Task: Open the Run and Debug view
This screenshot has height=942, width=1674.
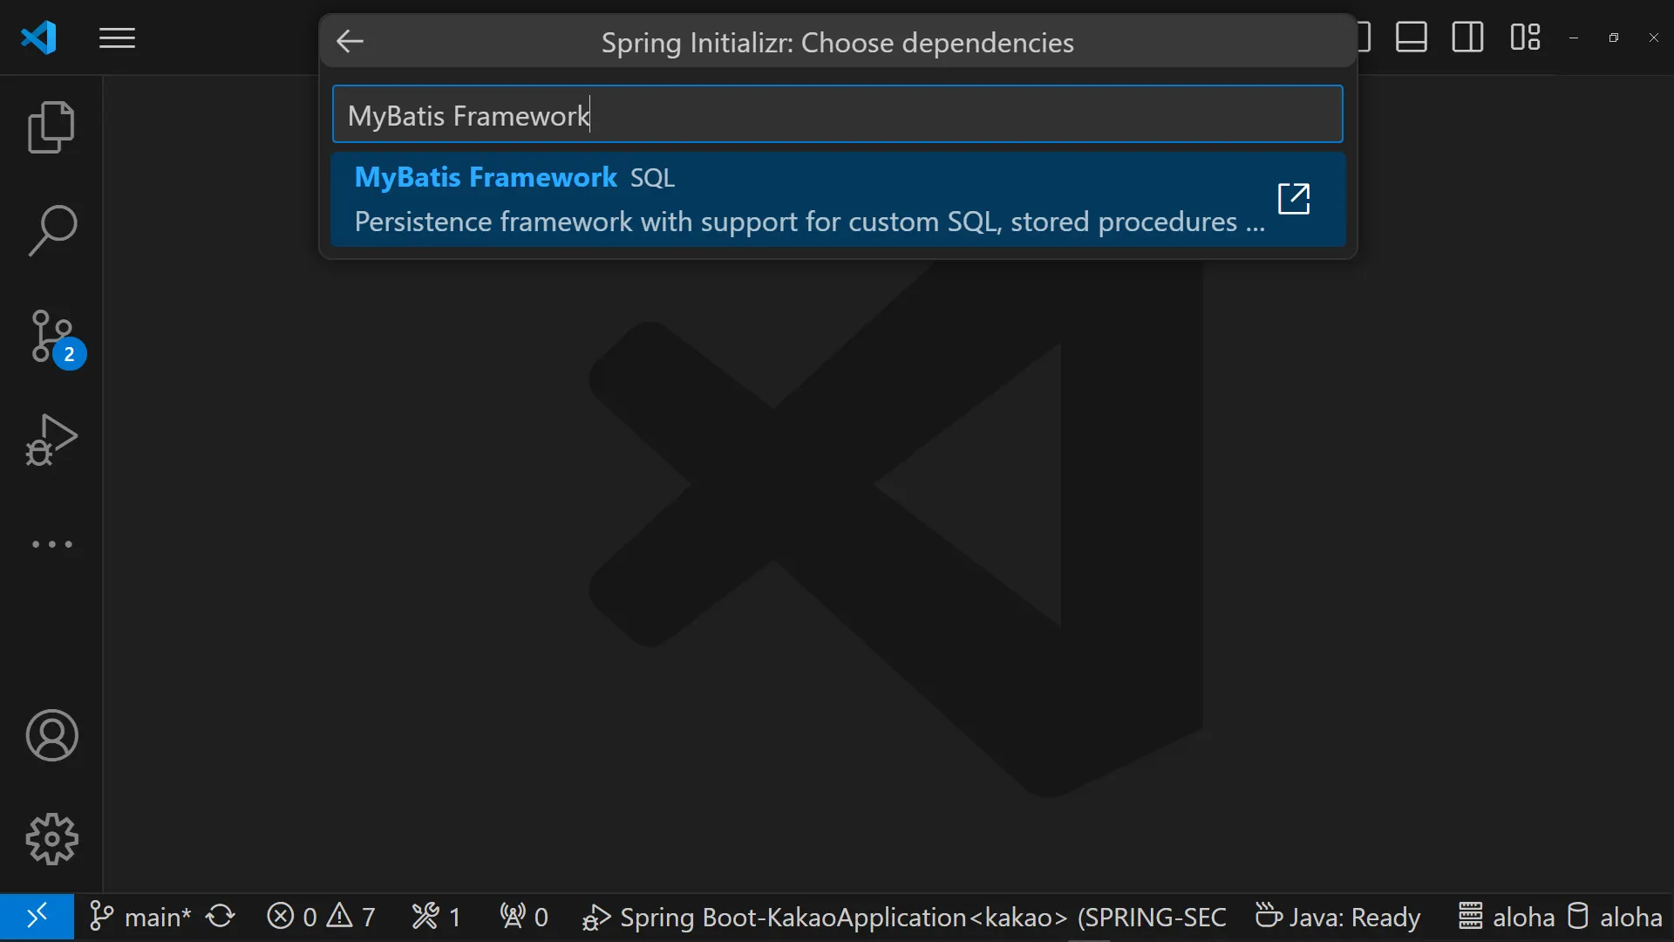Action: 51,440
